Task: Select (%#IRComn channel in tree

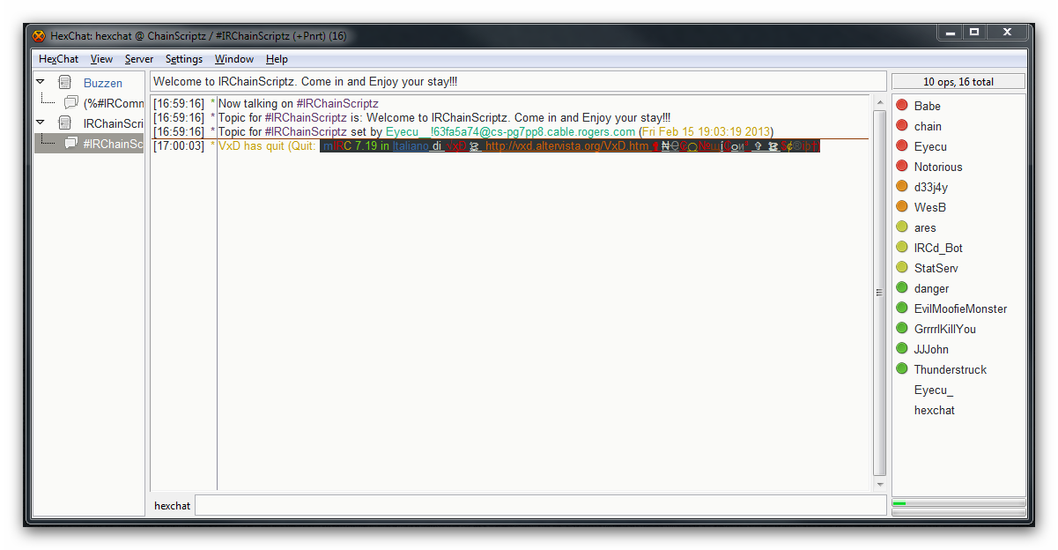Action: point(114,103)
